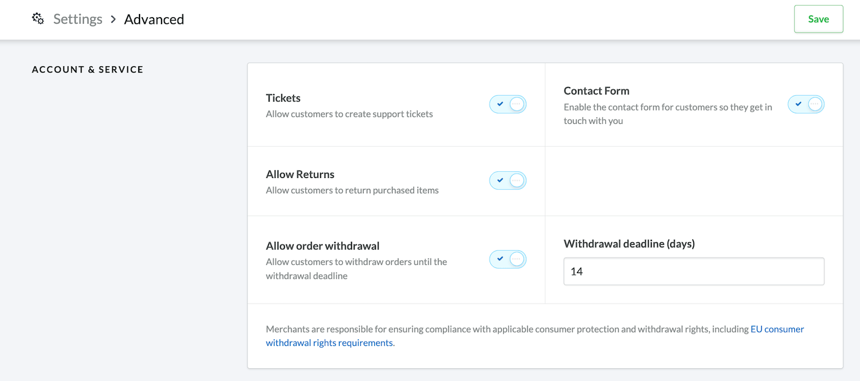Click the Withdrawal deadline (days) label
860x381 pixels.
pyautogui.click(x=629, y=244)
